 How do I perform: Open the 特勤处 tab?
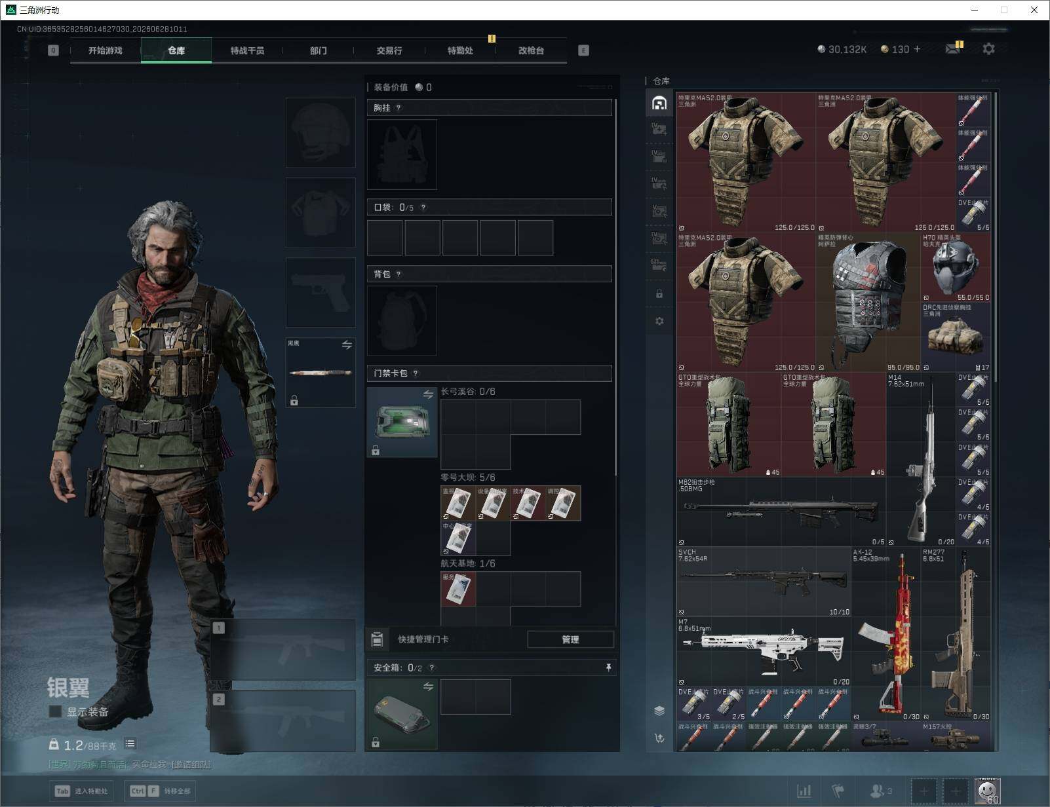460,50
